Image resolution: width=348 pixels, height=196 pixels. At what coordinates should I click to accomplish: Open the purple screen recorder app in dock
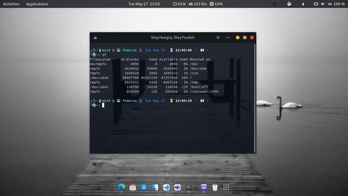[203, 187]
